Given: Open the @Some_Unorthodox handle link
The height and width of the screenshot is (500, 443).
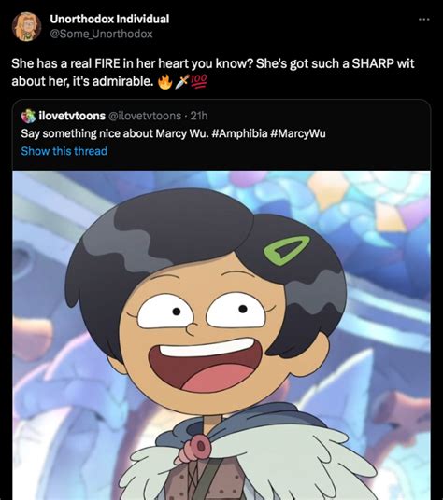Looking at the screenshot, I should (x=101, y=34).
